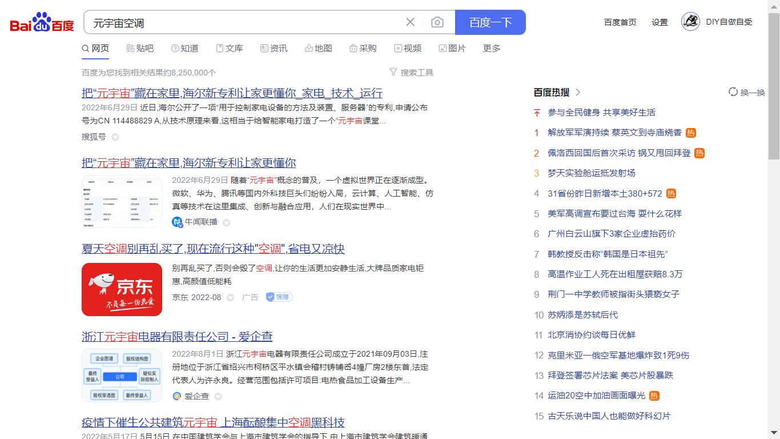Open hot topic 荆门一中学教师被指街头猥亵女子
This screenshot has width=780, height=439.
(614, 294)
